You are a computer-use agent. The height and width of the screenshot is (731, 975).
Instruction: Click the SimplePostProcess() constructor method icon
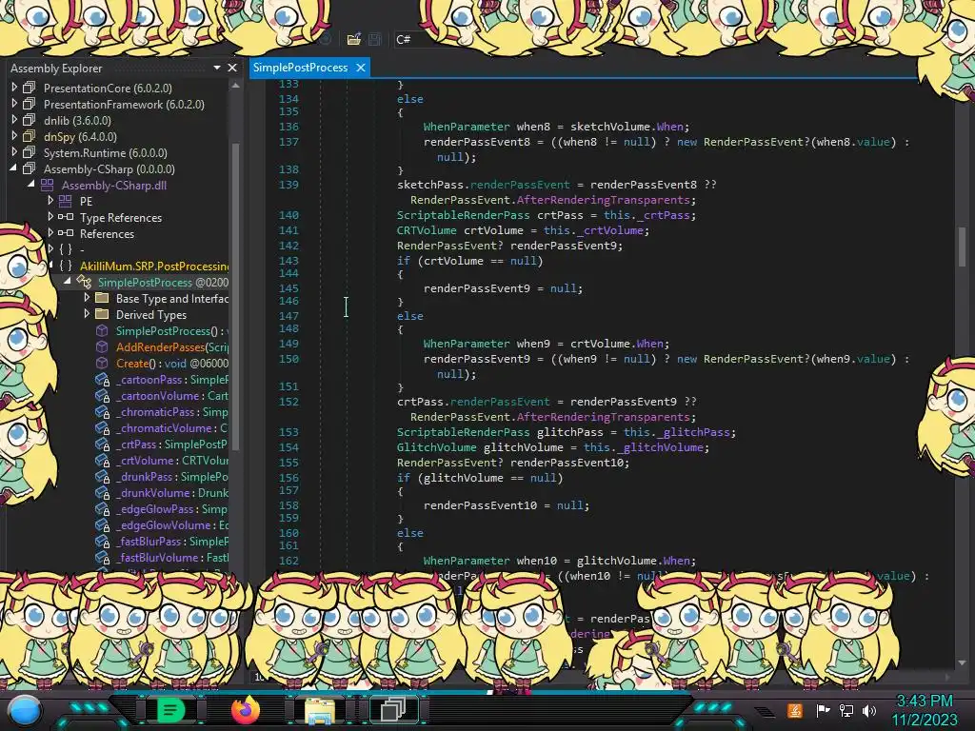[x=102, y=330]
